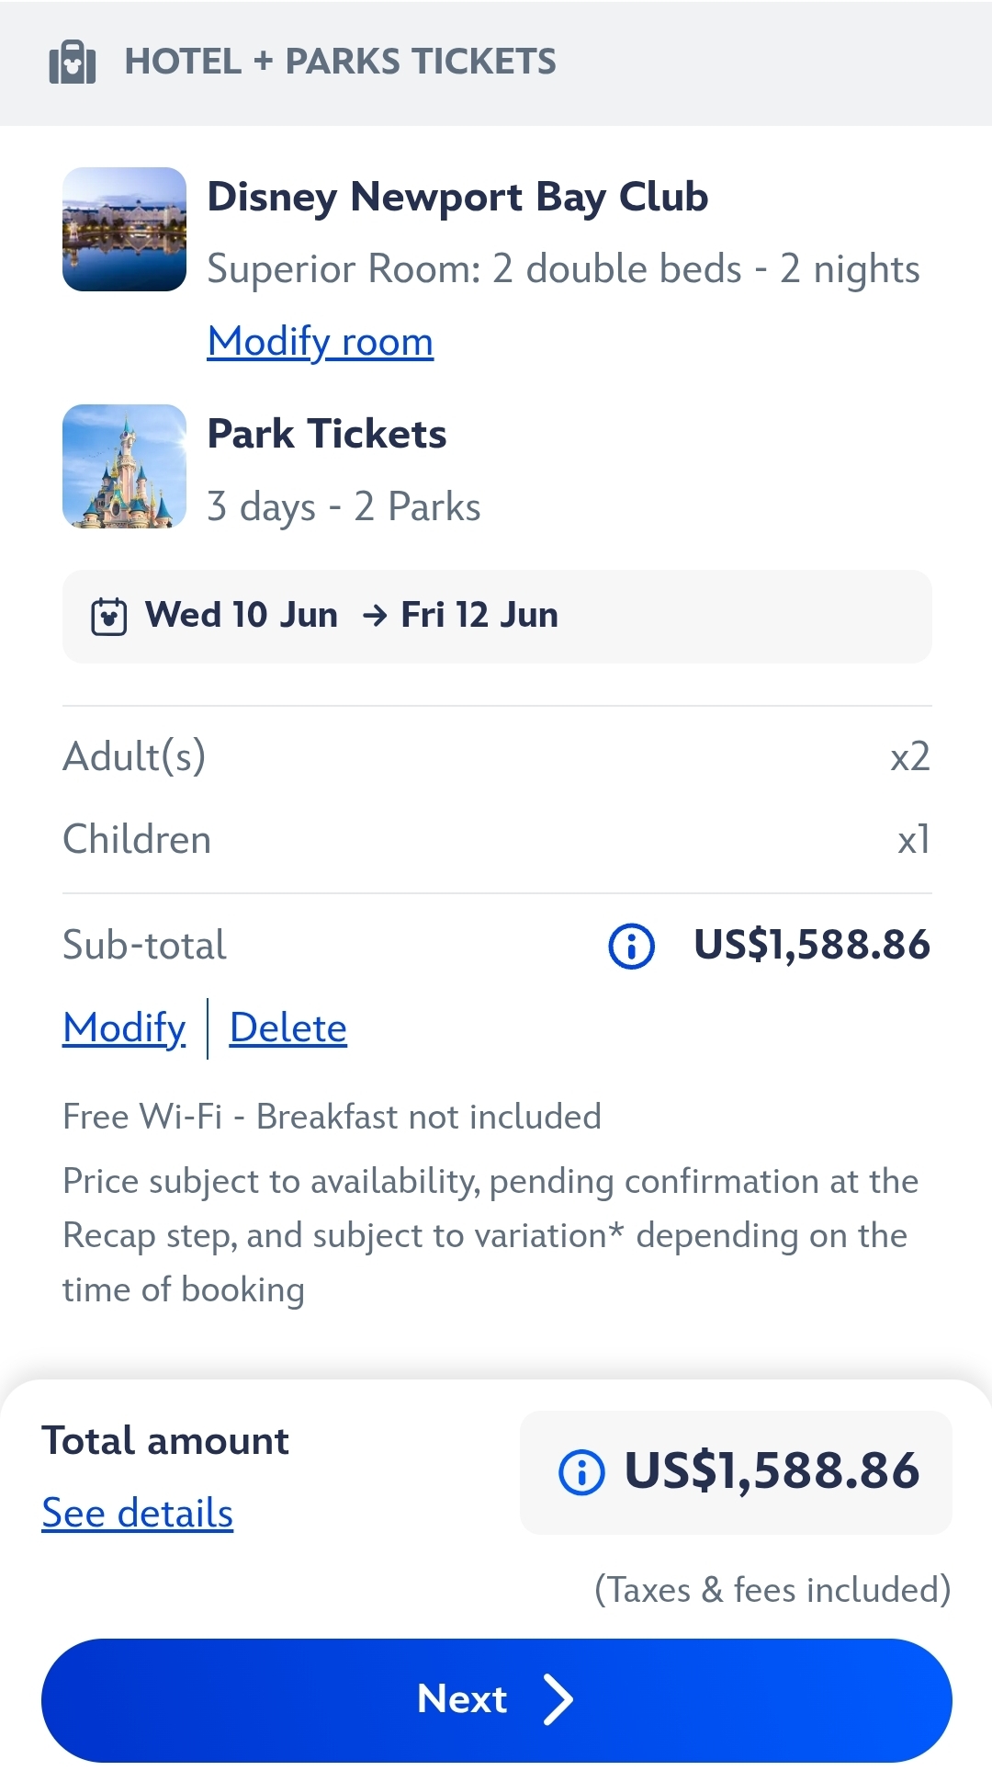Tap the Children x1 row
992x1782 pixels.
tap(496, 840)
